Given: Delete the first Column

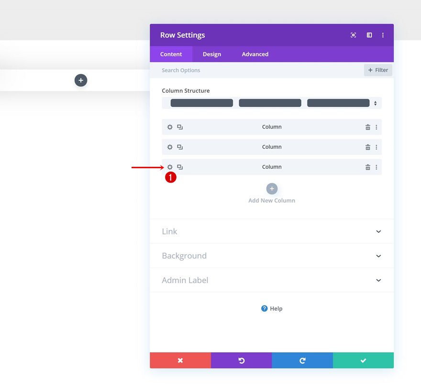Looking at the screenshot, I should [368, 127].
